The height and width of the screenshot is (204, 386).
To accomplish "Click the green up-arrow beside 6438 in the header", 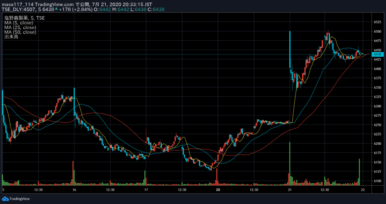I will point(56,9).
